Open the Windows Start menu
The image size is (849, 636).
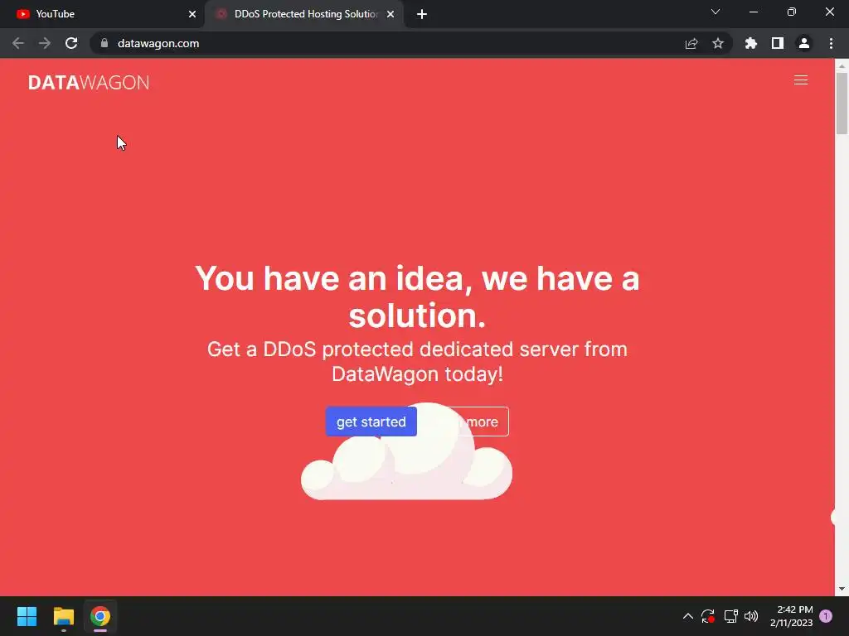(x=27, y=616)
